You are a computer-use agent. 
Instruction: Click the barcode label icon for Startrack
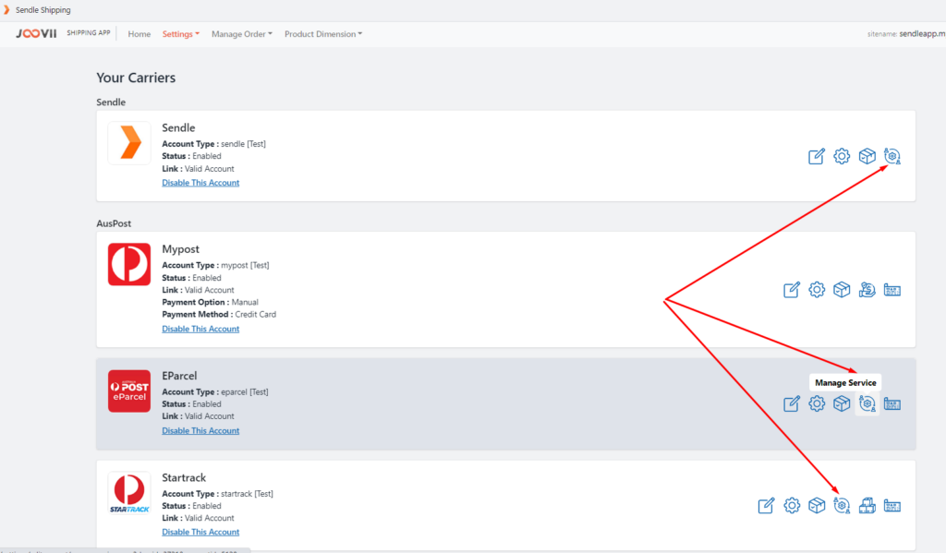point(892,505)
